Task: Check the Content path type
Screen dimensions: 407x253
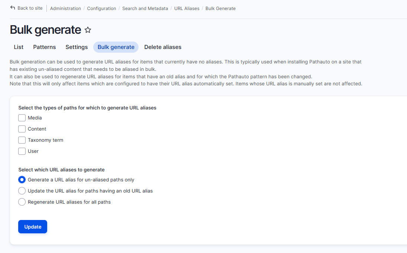Action: pyautogui.click(x=22, y=129)
